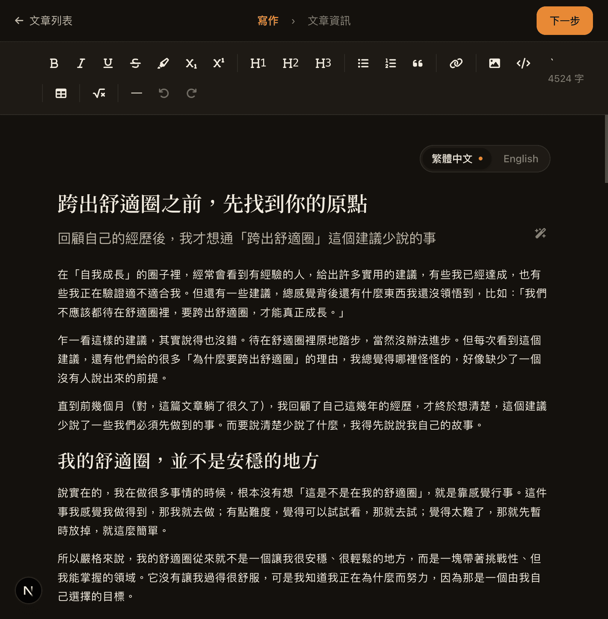608x619 pixels.
Task: Insert a code block
Action: [523, 63]
